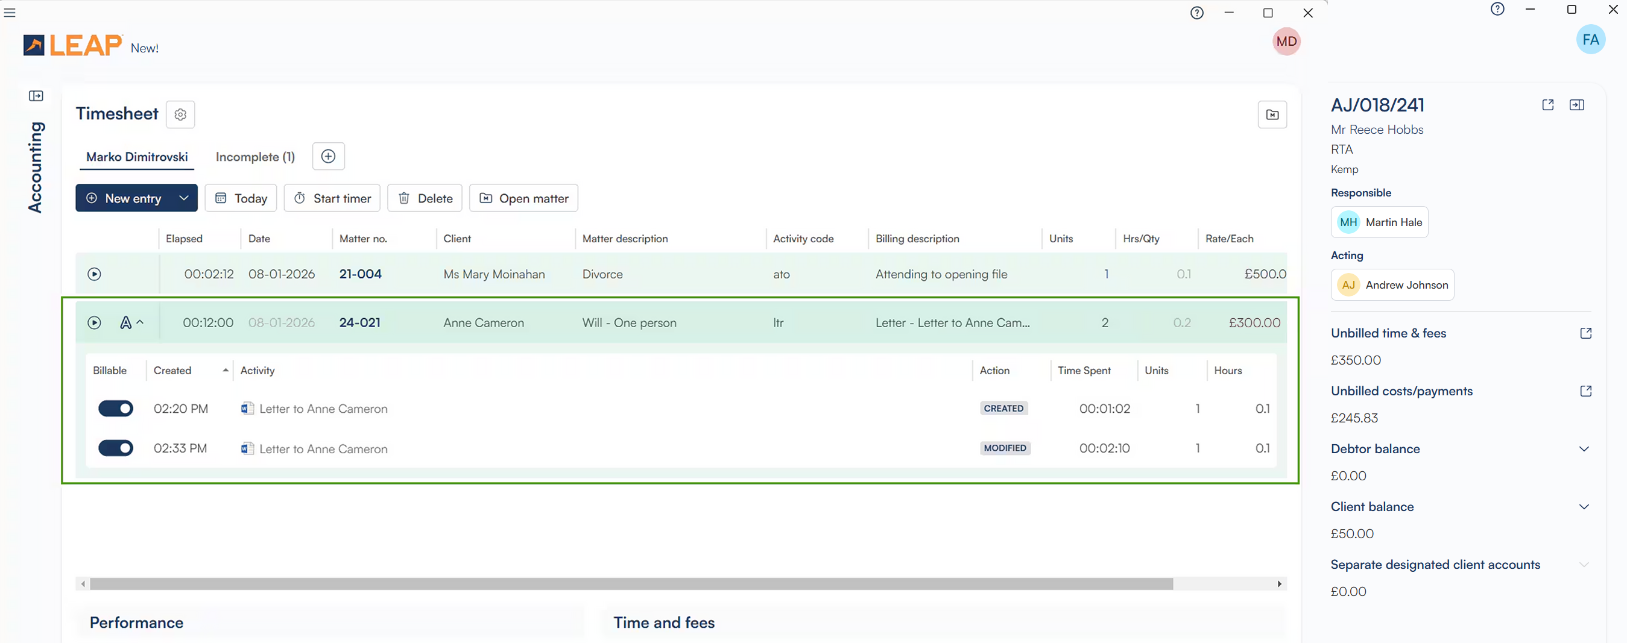Open Timesheet settings gear icon
Image resolution: width=1627 pixels, height=643 pixels.
click(x=180, y=114)
